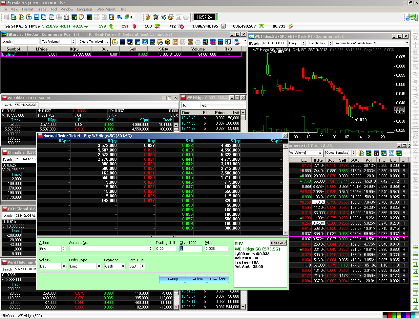Click the padlock login icon in trade toolbar
419x319 pixels.
[148, 17]
